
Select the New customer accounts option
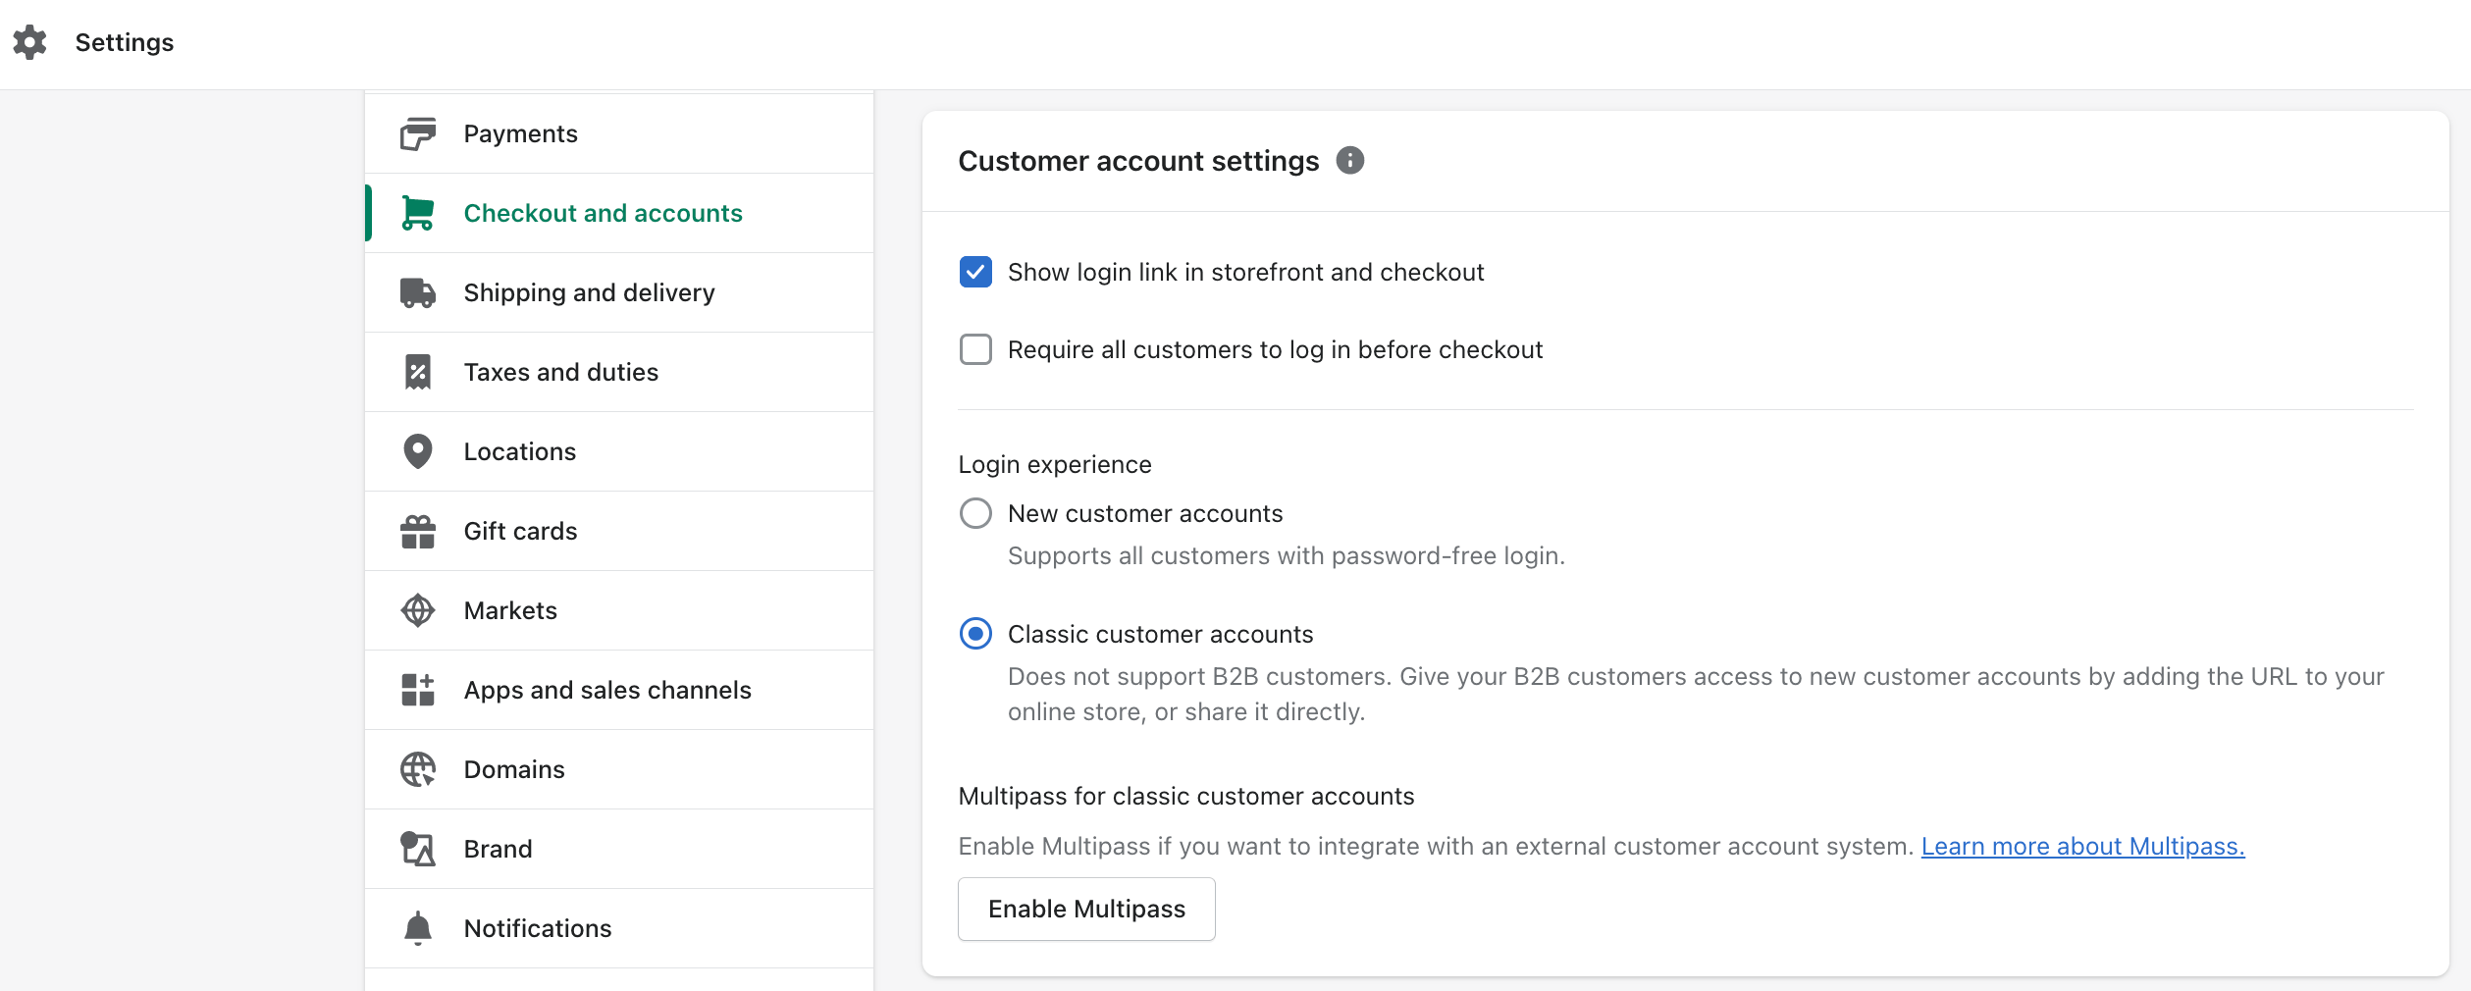click(x=975, y=512)
